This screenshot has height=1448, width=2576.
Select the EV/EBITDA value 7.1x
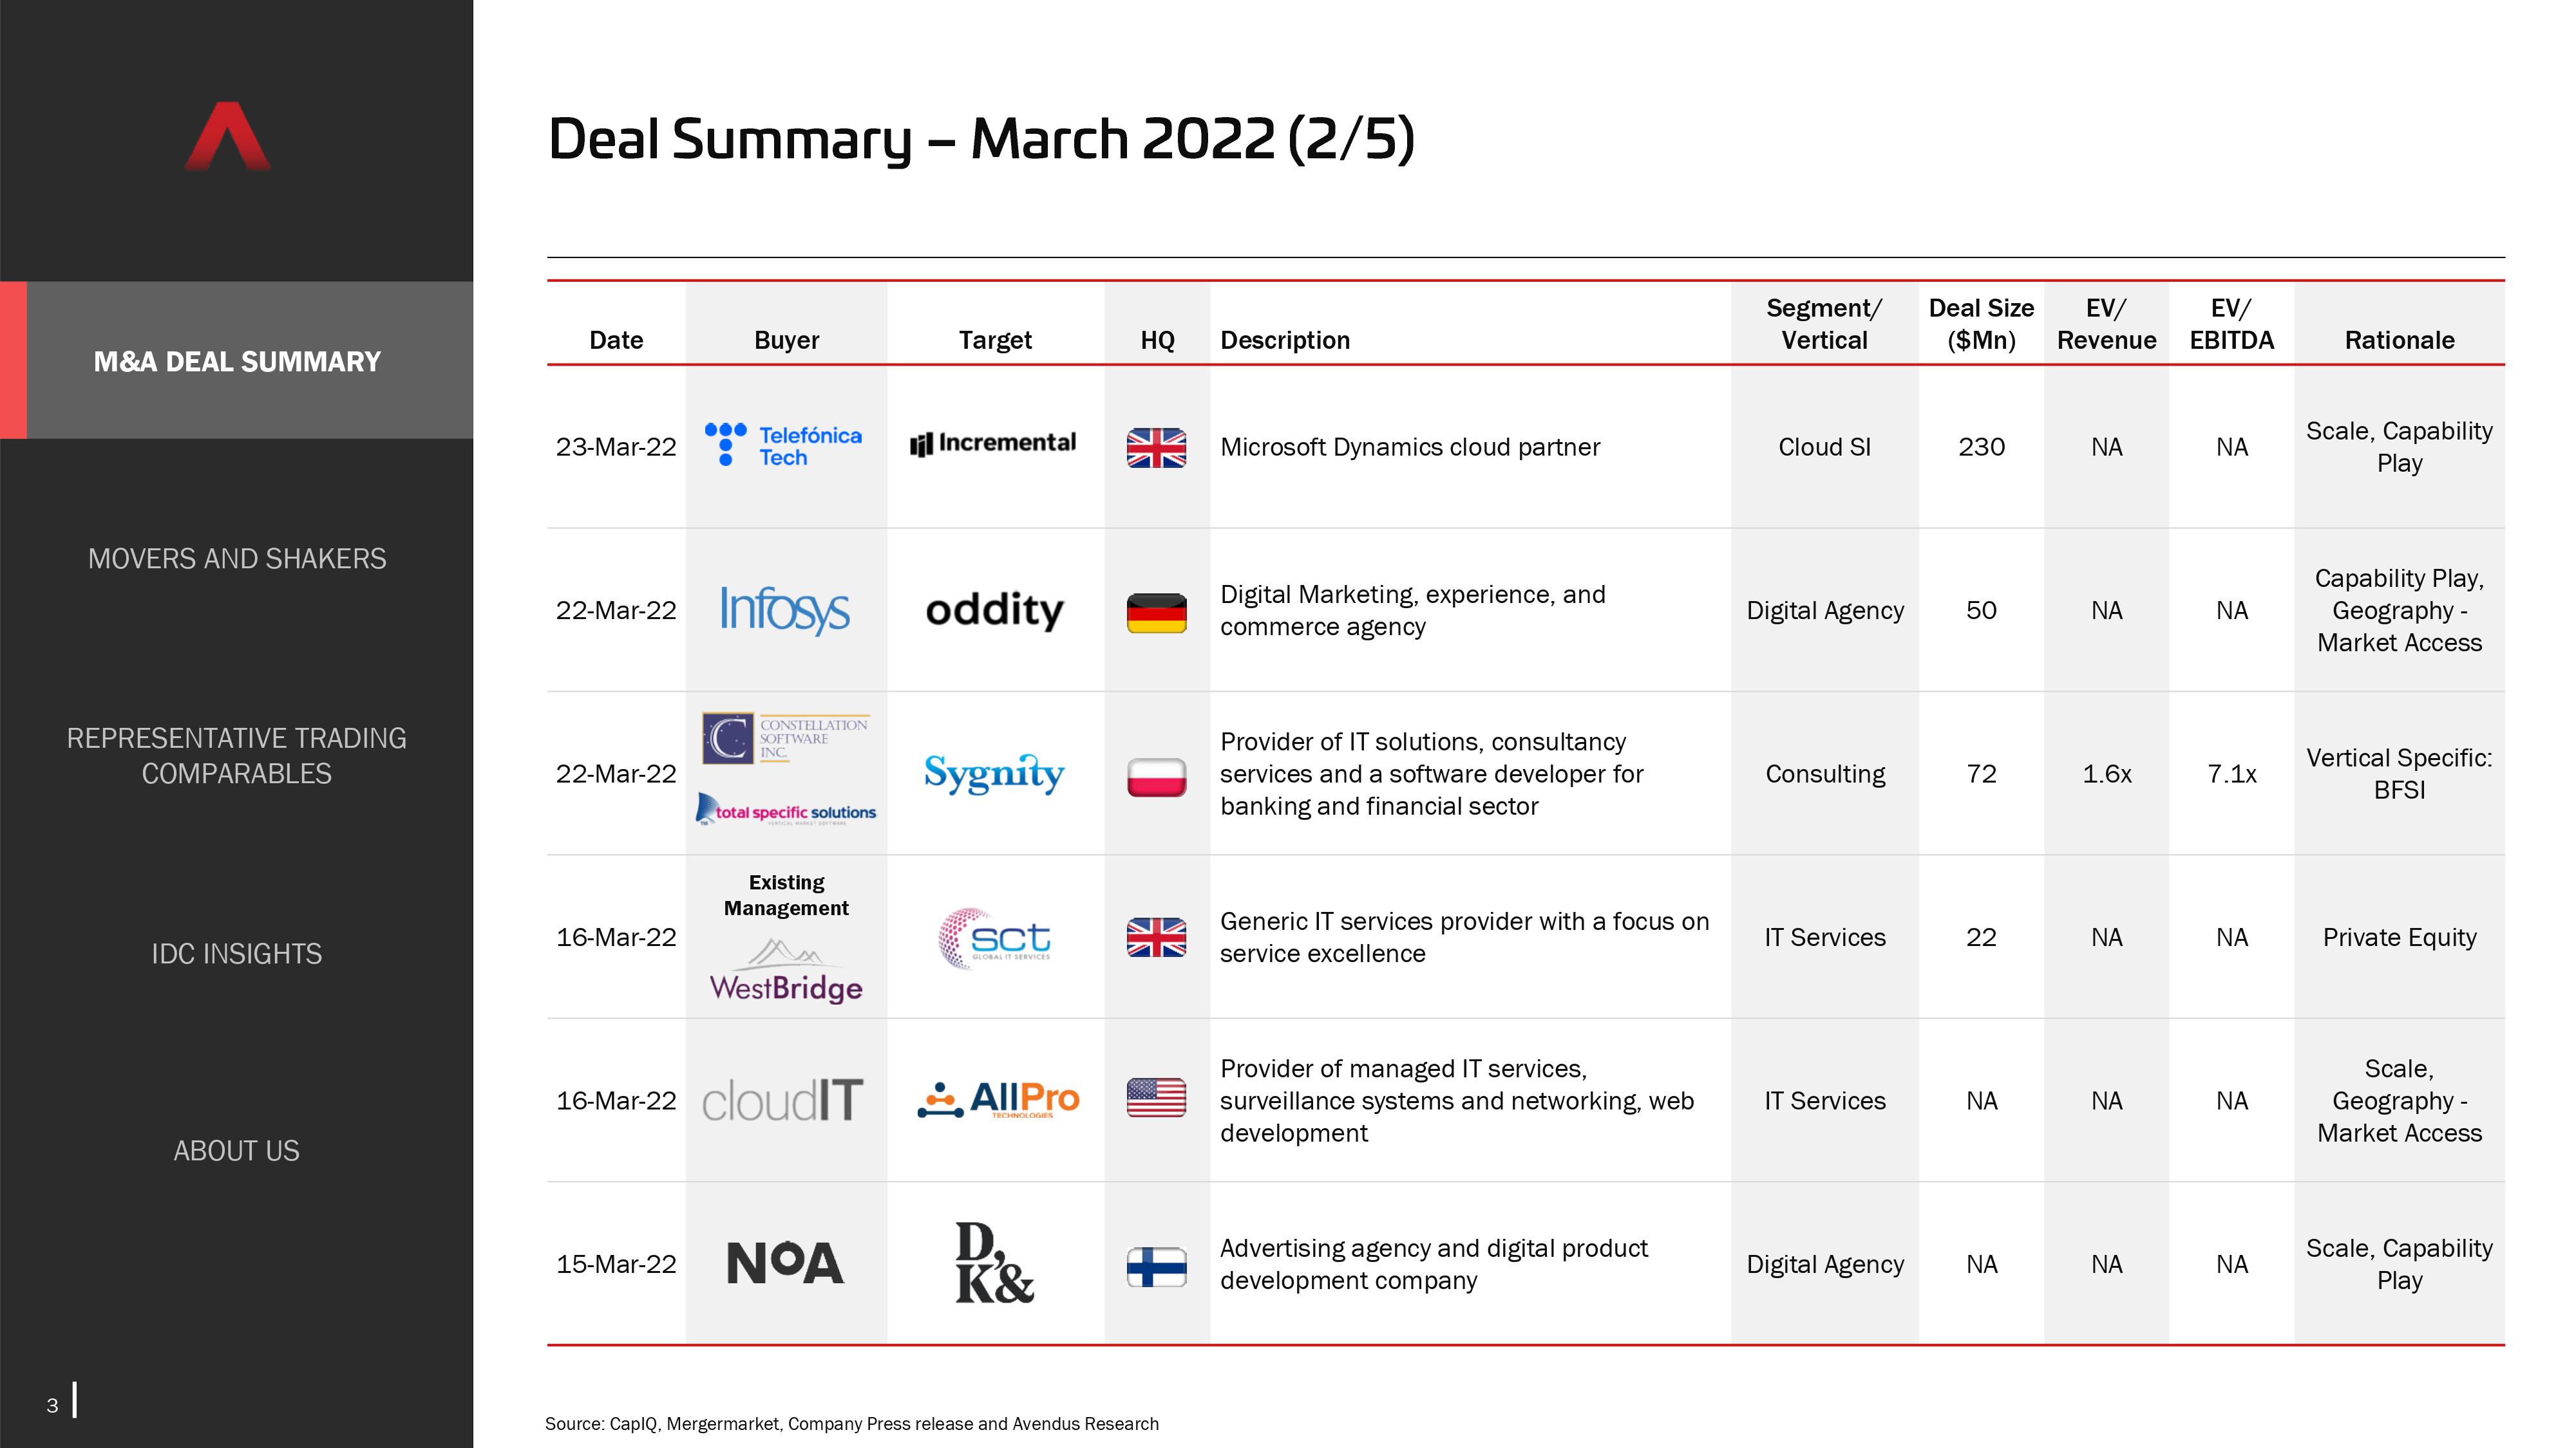tap(2231, 774)
